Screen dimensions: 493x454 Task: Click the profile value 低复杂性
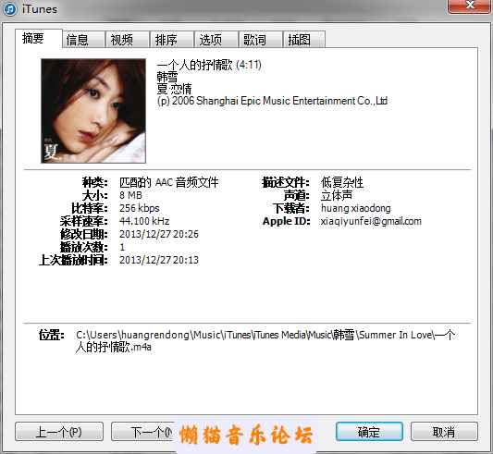pyautogui.click(x=342, y=182)
